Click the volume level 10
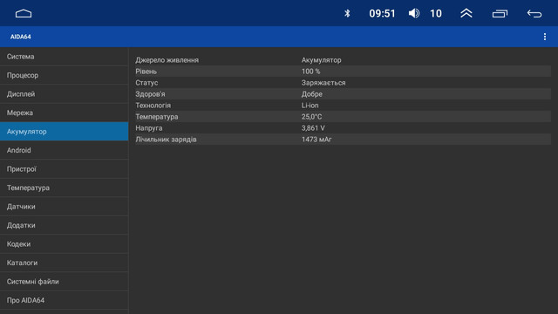This screenshot has height=314, width=558. (436, 14)
